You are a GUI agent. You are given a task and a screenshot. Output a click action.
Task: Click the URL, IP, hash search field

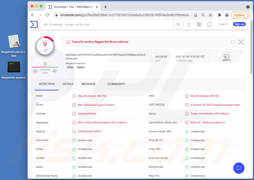106,24
